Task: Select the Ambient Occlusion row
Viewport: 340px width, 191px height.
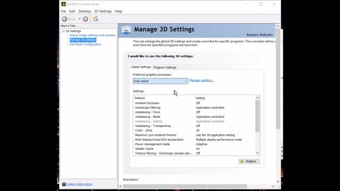Action: (x=195, y=103)
